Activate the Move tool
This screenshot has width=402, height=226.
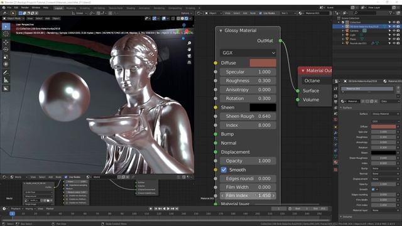[x=6, y=42]
